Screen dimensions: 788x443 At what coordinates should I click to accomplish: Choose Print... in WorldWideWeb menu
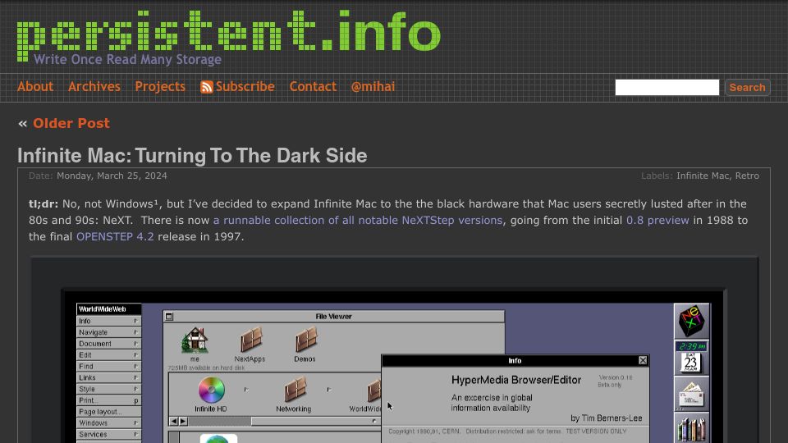(x=108, y=400)
